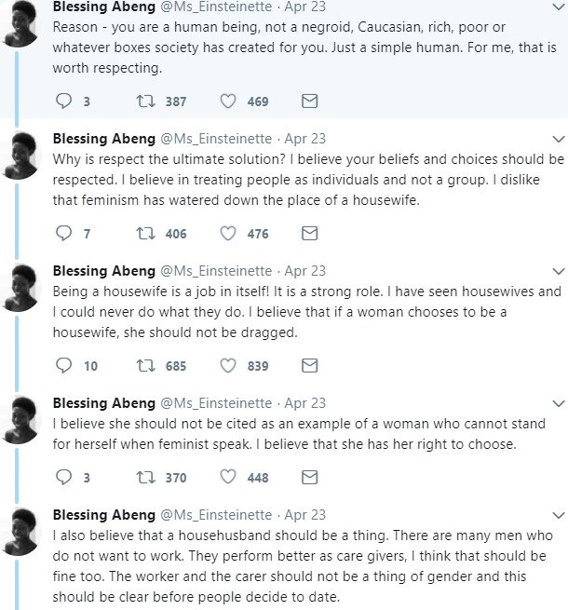
Task: Retweet the tweet with 387 retweets
Action: (146, 101)
